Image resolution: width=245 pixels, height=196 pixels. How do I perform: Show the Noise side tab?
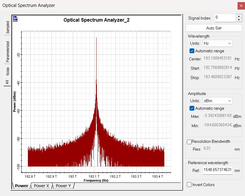[8, 71]
